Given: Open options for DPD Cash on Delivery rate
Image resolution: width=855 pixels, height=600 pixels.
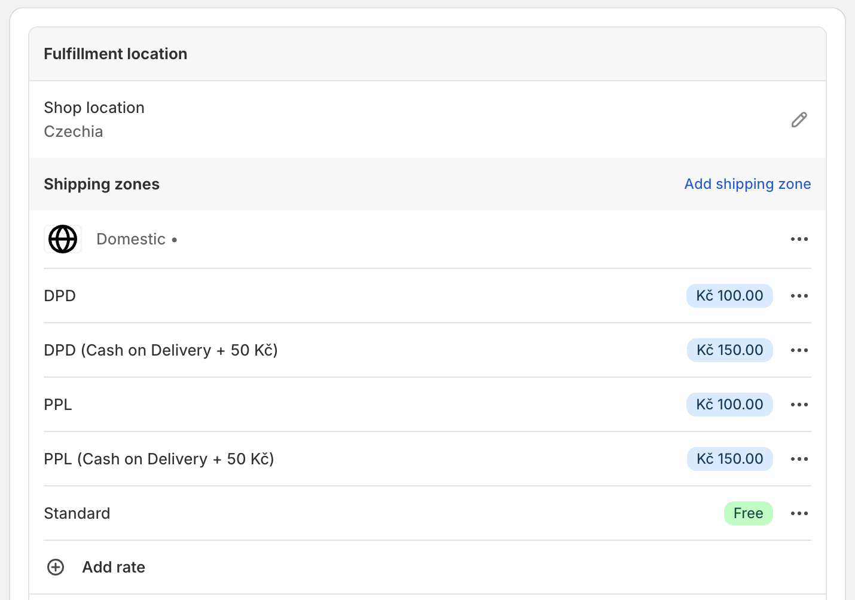Looking at the screenshot, I should (799, 350).
